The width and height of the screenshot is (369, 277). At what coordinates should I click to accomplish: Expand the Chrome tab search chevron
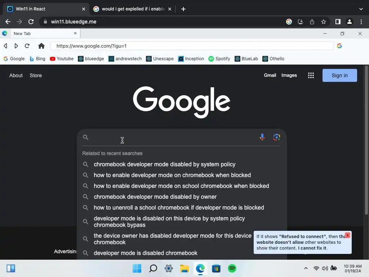tap(361, 9)
